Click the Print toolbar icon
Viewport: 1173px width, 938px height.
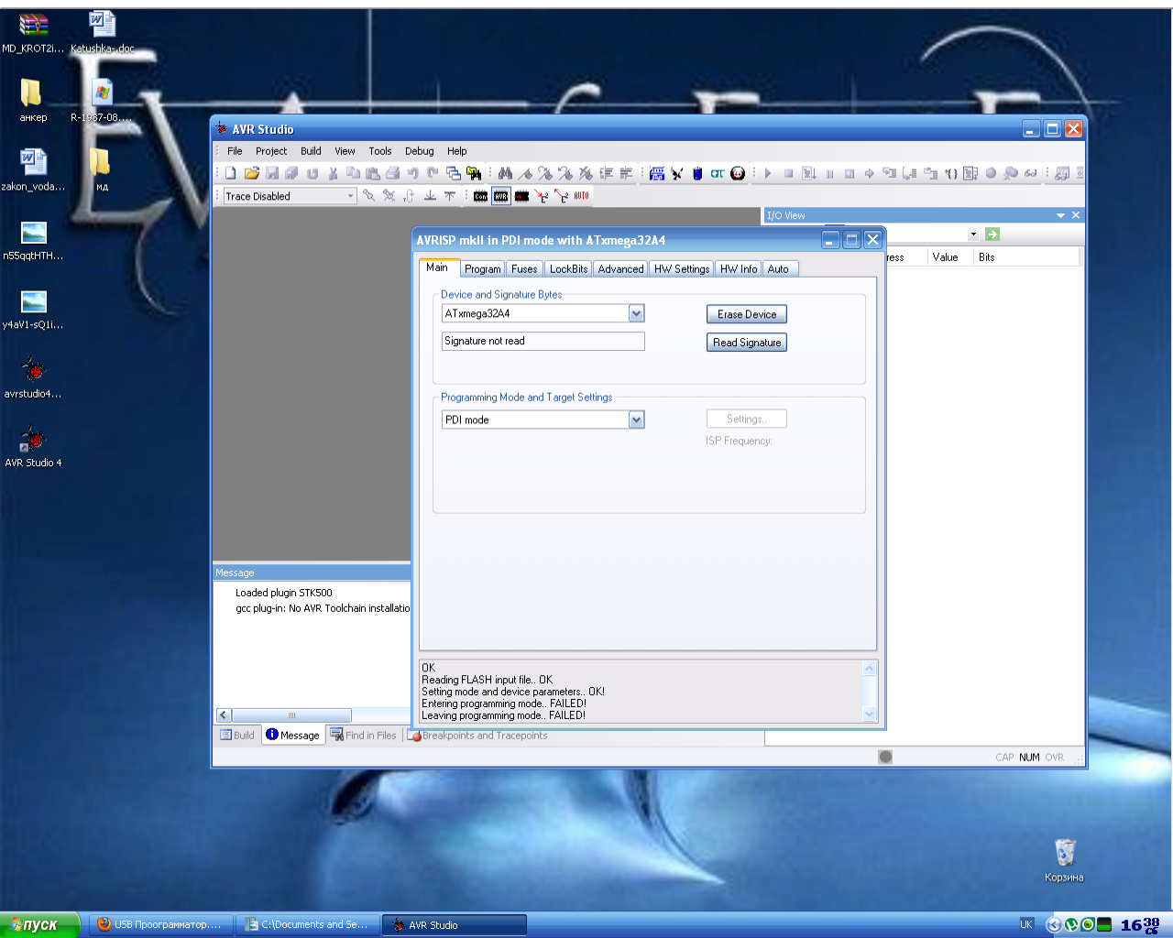[x=392, y=173]
